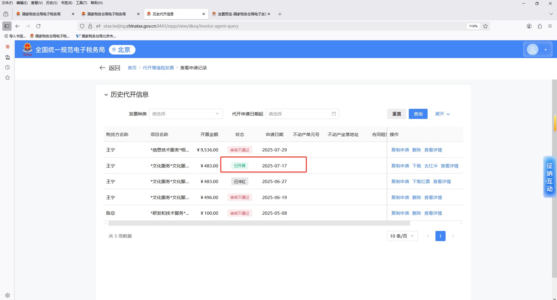Click the browser reload page icon
This screenshot has height=300, width=557.
(38, 26)
